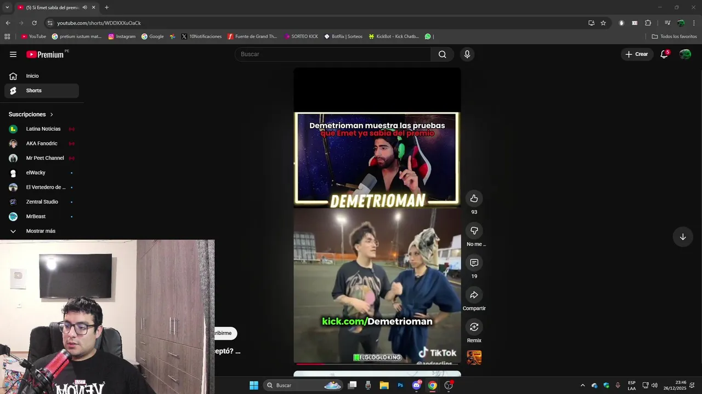
Task: Show hidden system tray icons
Action: coord(582,385)
